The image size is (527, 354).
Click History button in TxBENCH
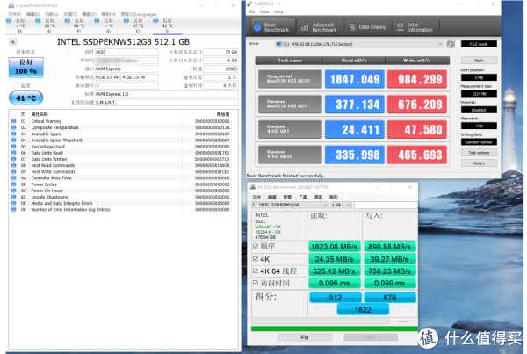click(x=479, y=163)
